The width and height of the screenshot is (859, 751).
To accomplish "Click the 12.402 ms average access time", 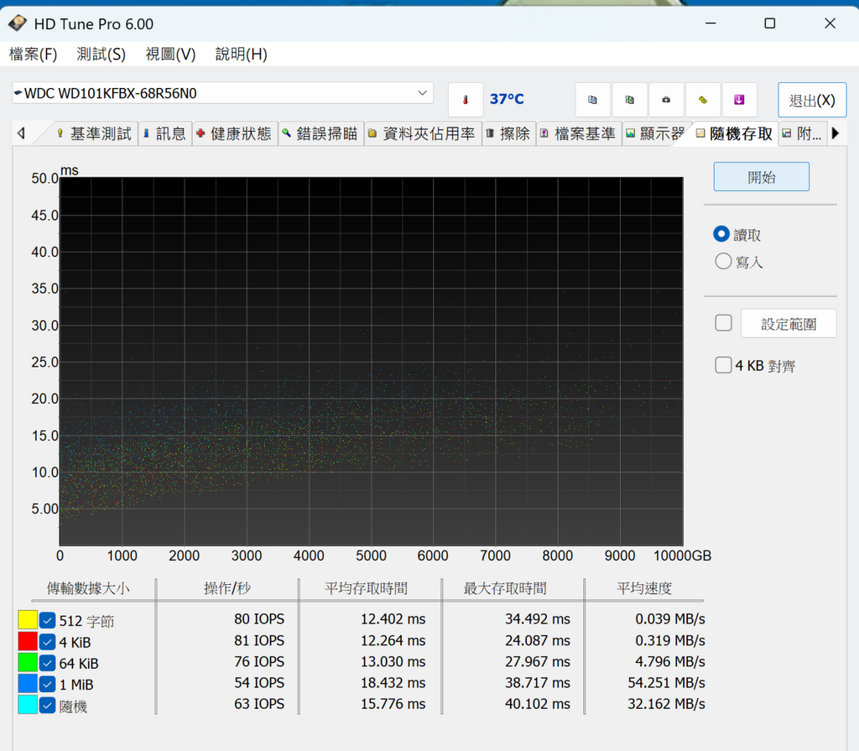I will coord(393,619).
